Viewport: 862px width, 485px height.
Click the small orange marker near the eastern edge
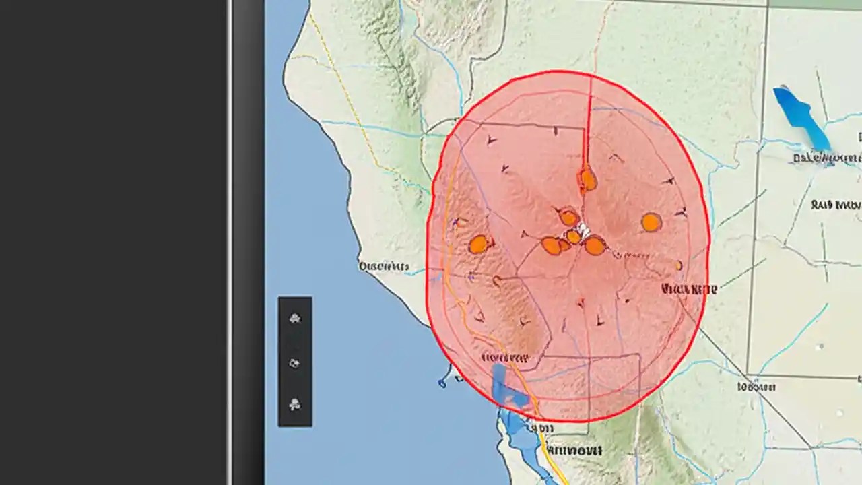tap(677, 266)
